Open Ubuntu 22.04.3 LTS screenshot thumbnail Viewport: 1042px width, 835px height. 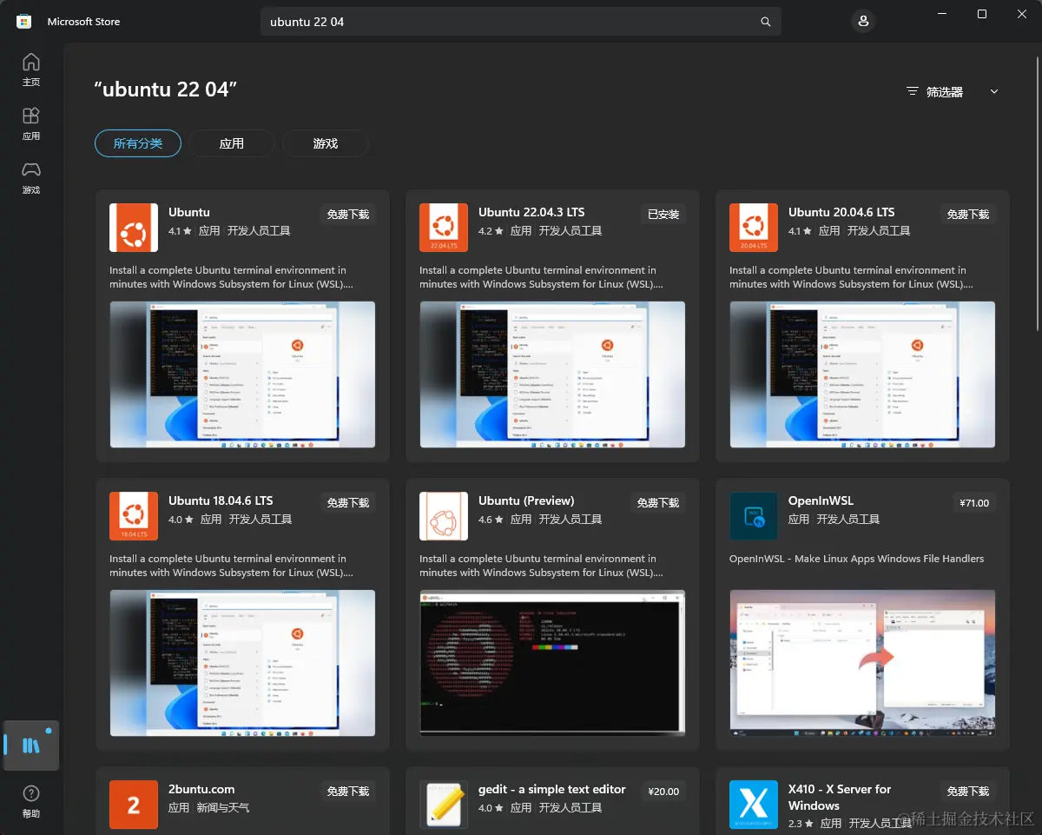point(552,374)
